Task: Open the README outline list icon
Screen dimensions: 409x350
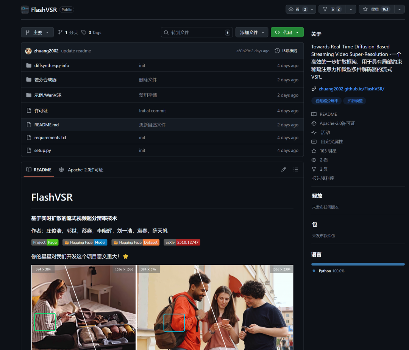Action: pyautogui.click(x=296, y=170)
